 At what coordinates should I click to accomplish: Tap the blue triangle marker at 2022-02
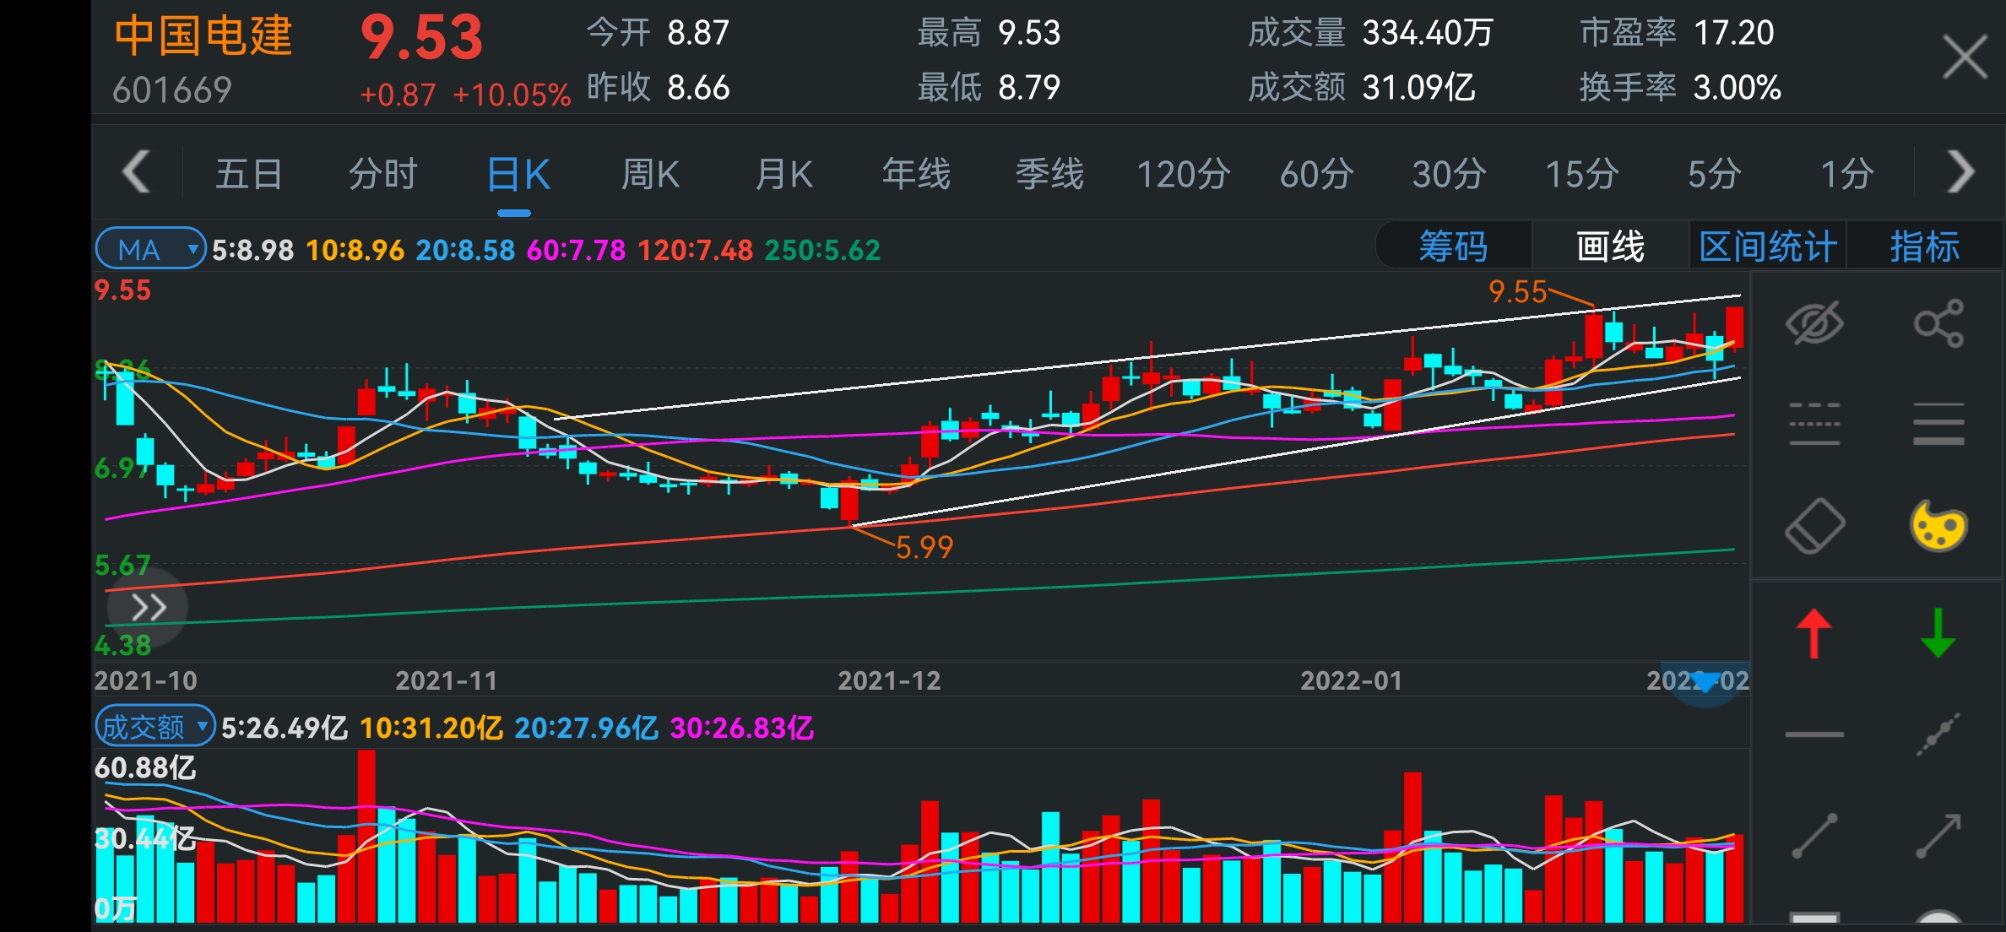[x=1705, y=682]
